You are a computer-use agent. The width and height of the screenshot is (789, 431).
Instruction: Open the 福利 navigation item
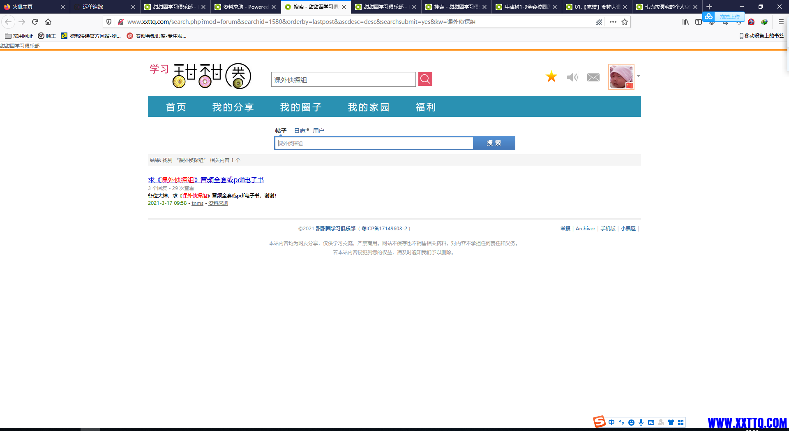tap(426, 107)
